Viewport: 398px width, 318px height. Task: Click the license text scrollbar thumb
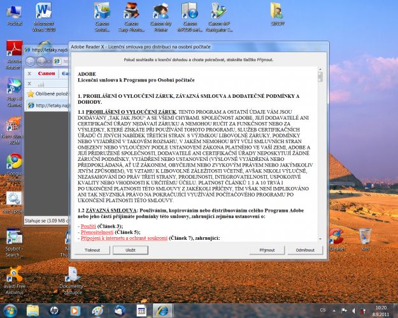point(320,77)
